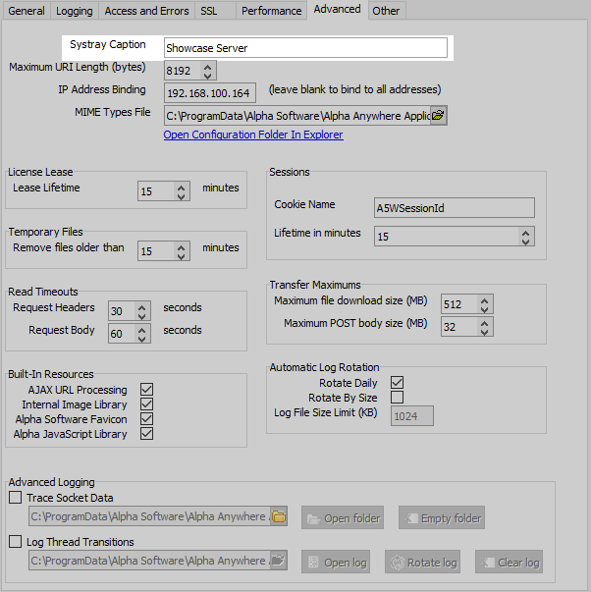591x592 pixels.
Task: Open the Performance tab
Action: (272, 11)
